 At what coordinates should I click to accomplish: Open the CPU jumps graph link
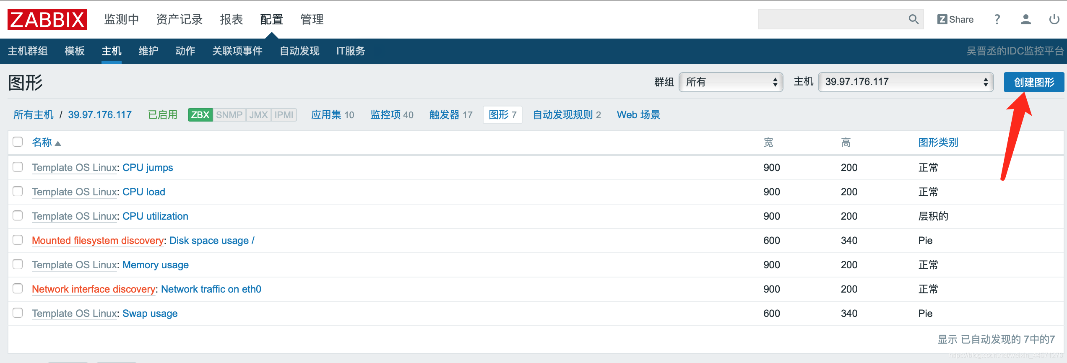(x=148, y=168)
